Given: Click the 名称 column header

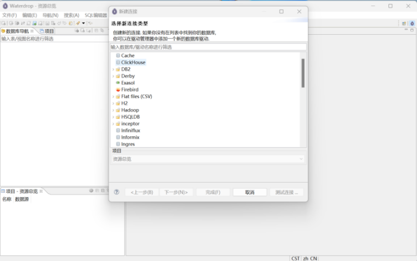Looking at the screenshot, I should (x=7, y=199).
